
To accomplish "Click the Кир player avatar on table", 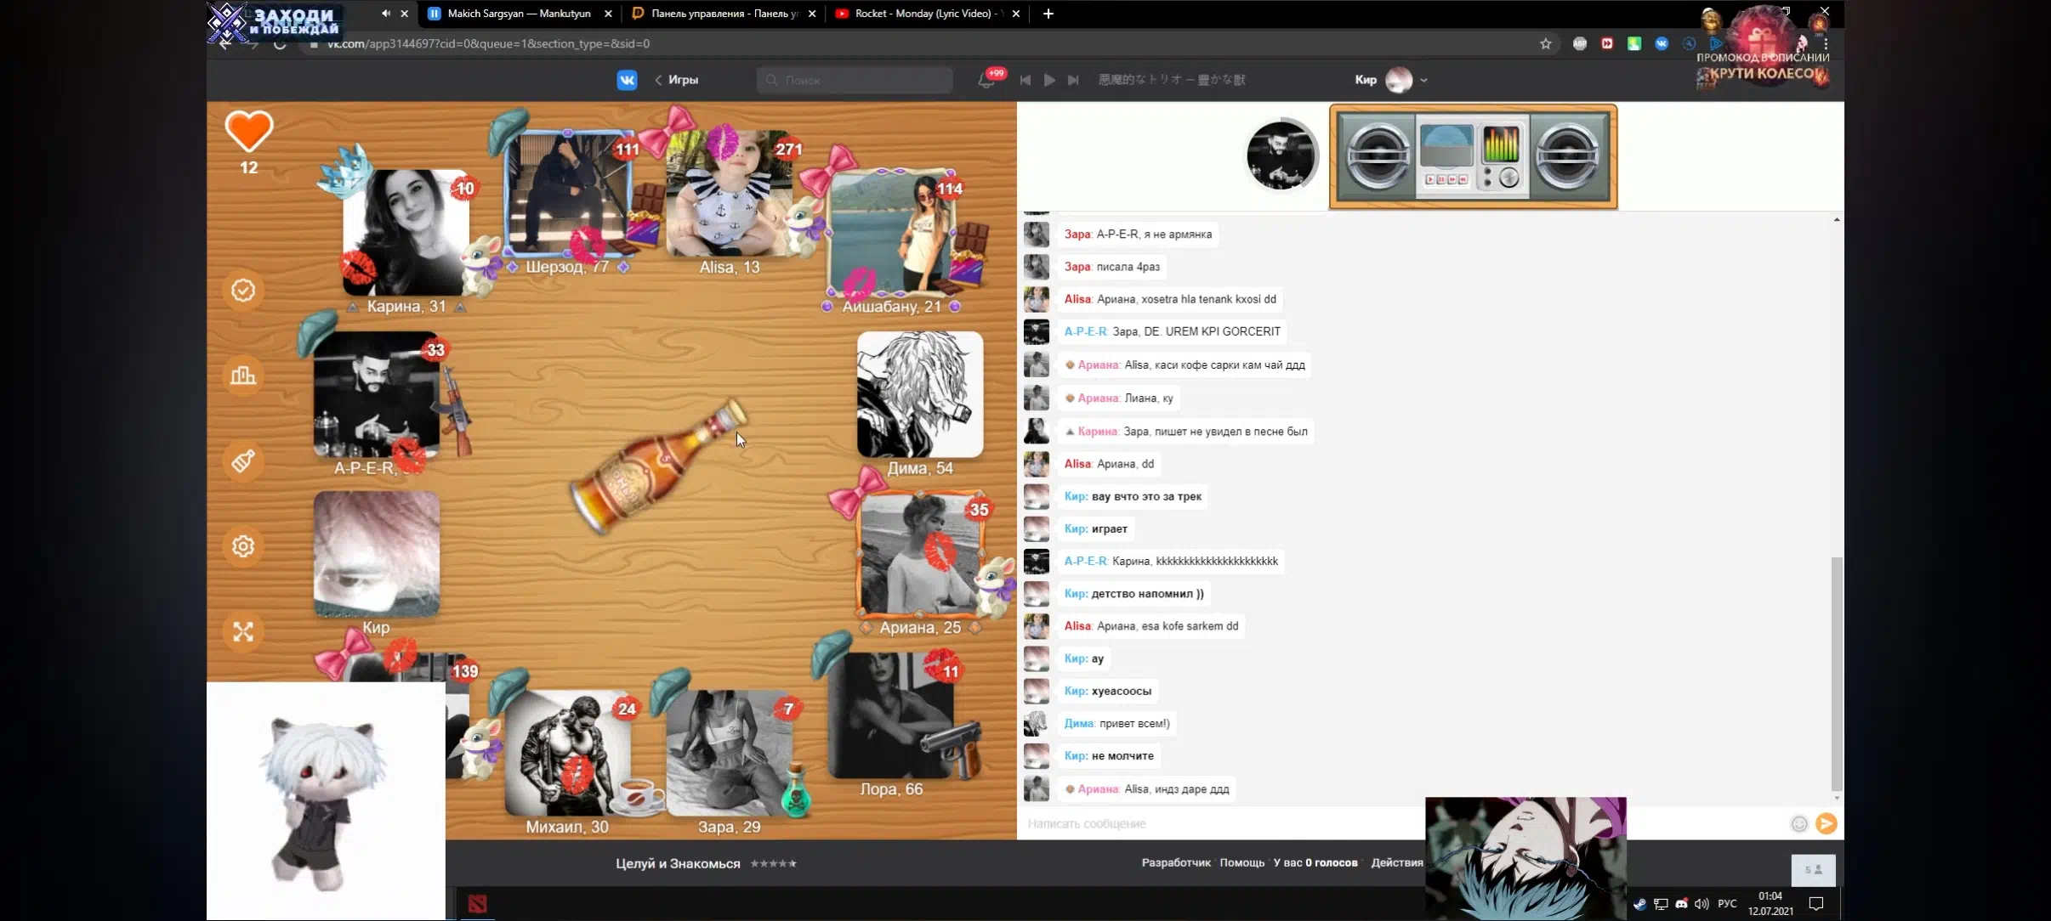I will (x=376, y=554).
